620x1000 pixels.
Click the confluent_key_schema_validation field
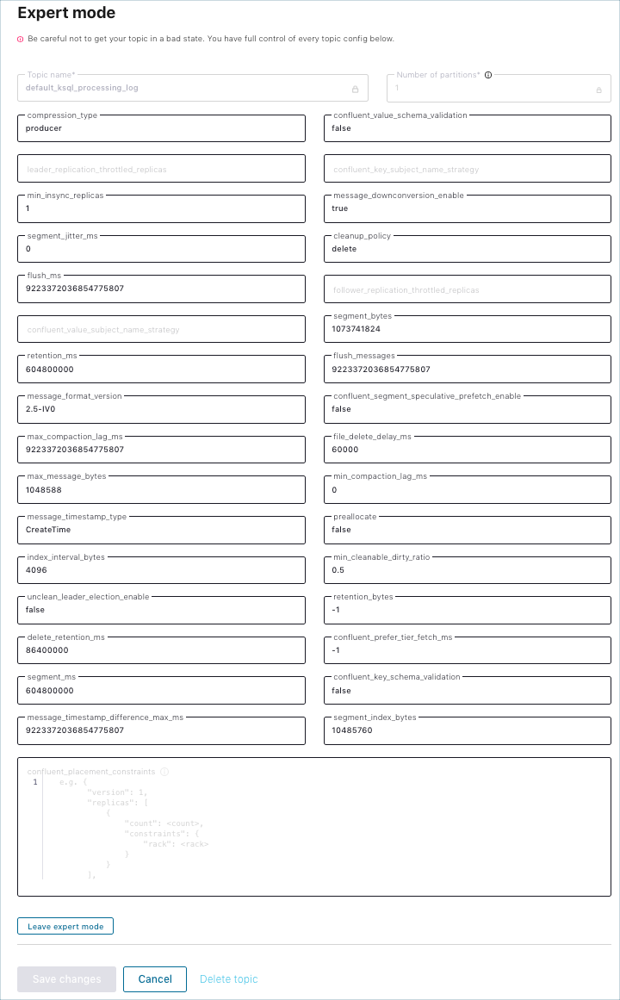467,690
